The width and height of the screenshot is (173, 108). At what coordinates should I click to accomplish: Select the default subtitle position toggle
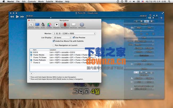(136, 72)
